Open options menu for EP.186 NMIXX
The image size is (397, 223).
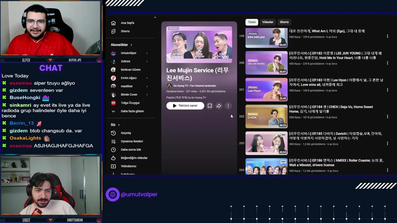click(387, 170)
